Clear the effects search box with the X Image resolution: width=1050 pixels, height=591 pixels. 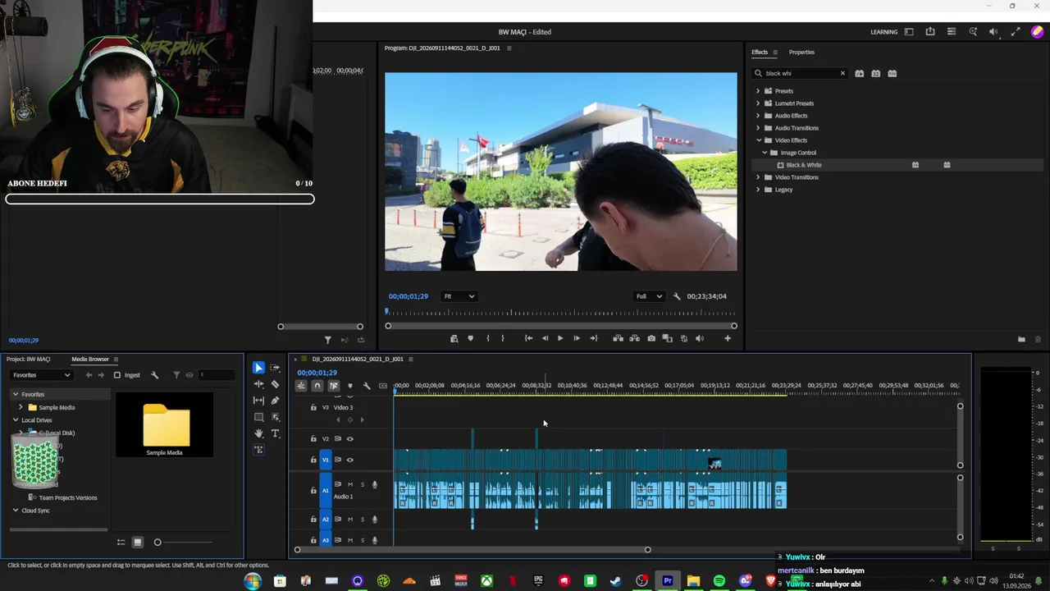[x=842, y=73]
